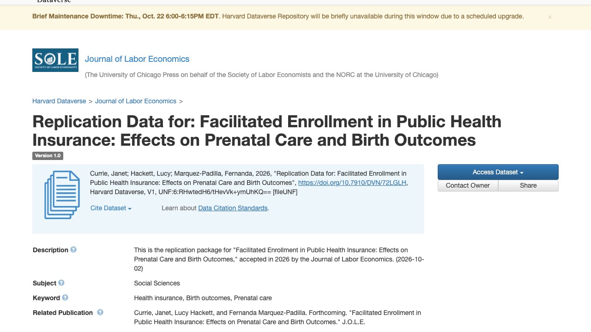Click the dropdown caret on Access Dataset
591x332 pixels.
click(x=522, y=173)
